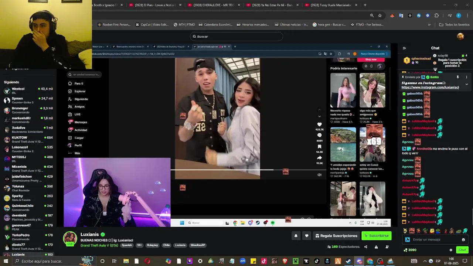This screenshot has height=266, width=473.
Task: Open Shazam extension icon
Action: 419,16
